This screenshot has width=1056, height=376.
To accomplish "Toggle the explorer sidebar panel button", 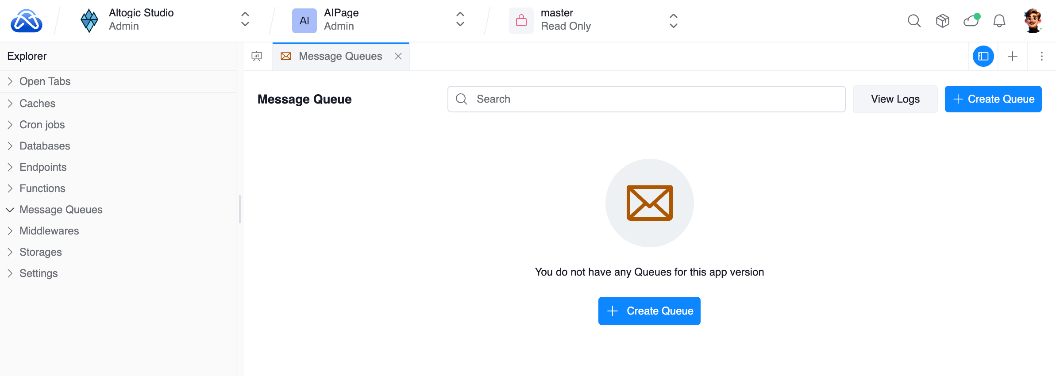I will click(x=983, y=56).
